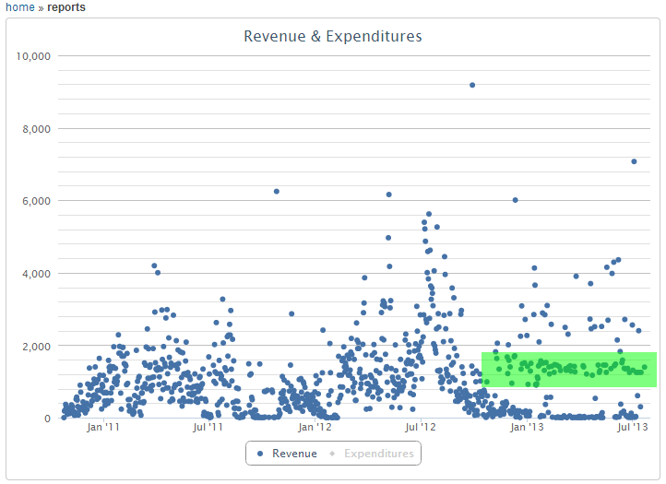
Task: Click the 2,000 y-axis label
Action: [x=35, y=346]
